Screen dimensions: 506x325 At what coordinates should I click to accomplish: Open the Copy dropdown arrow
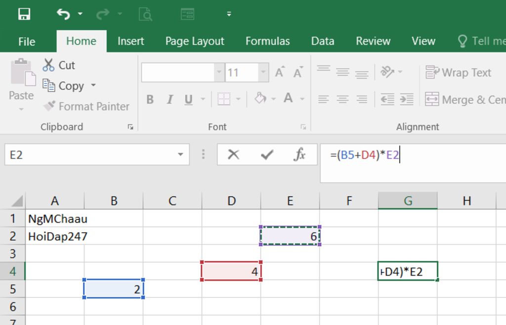point(93,86)
